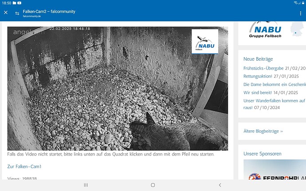
Task: Open the three-dot overflow menu
Action: pyautogui.click(x=300, y=13)
